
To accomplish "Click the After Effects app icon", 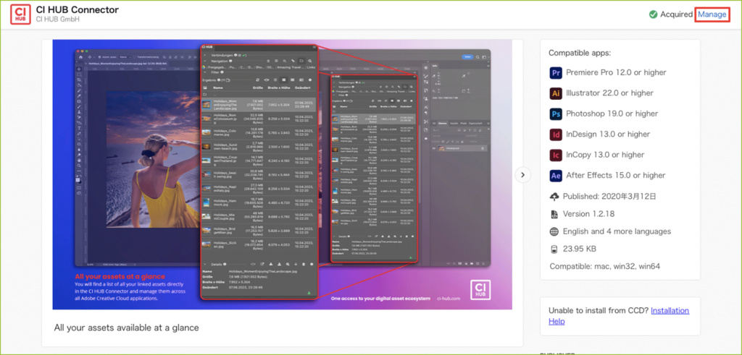I will (x=556, y=175).
